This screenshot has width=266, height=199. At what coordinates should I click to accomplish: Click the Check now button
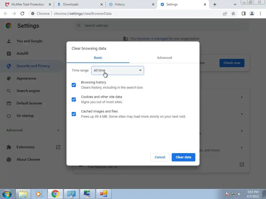pos(232,63)
